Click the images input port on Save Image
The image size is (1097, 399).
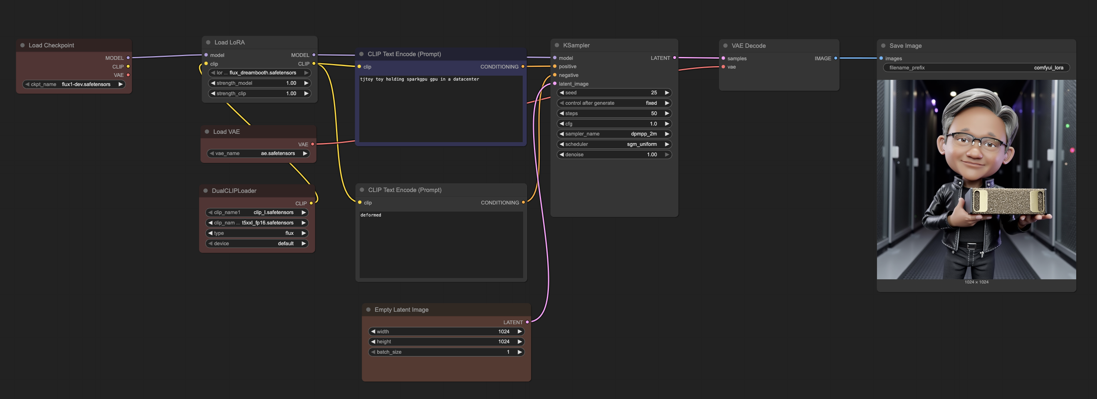881,58
